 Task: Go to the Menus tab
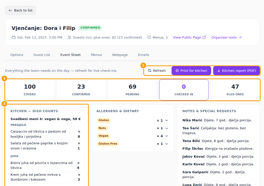click(x=97, y=55)
